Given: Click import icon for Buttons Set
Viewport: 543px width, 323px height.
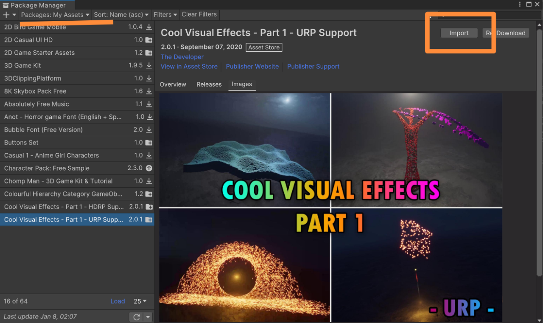Looking at the screenshot, I should (x=149, y=143).
